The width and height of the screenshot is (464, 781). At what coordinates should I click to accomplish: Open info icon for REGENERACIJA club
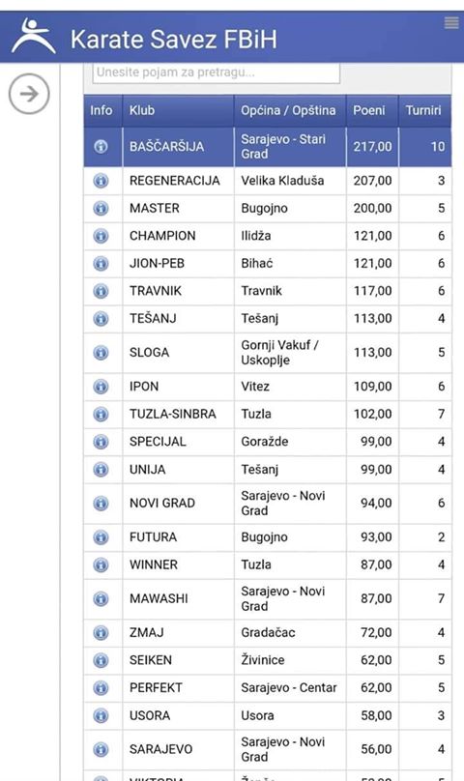click(x=101, y=181)
